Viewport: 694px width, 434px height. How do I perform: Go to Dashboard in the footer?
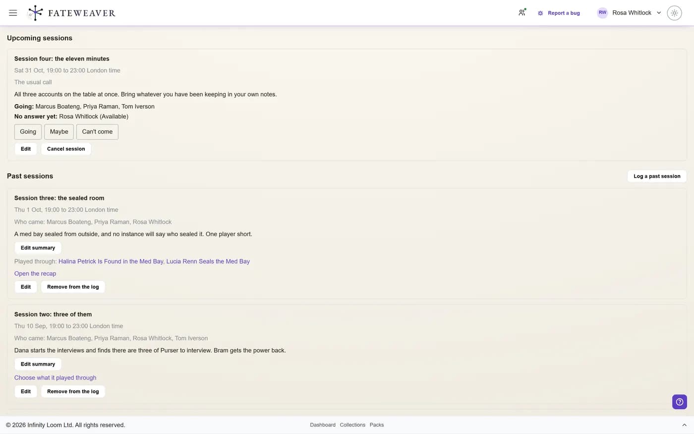pyautogui.click(x=323, y=425)
